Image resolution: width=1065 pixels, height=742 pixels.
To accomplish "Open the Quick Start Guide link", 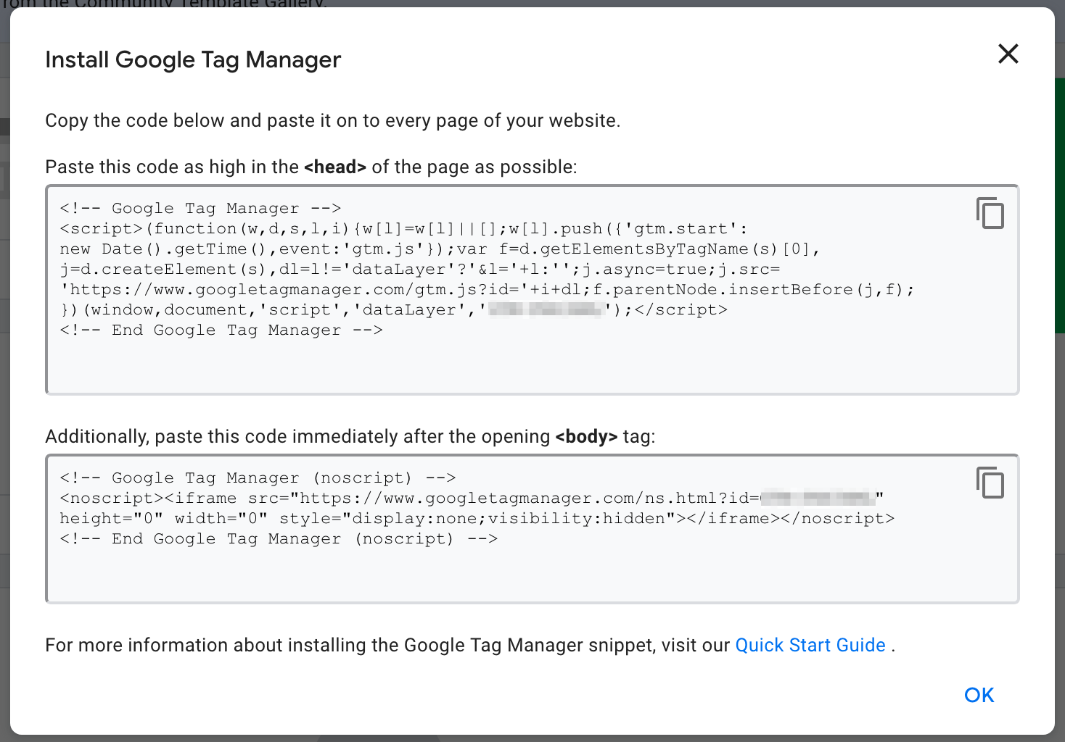I will (x=810, y=645).
